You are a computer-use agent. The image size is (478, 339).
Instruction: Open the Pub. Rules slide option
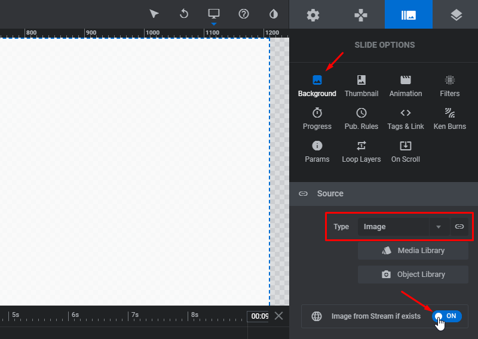point(361,119)
